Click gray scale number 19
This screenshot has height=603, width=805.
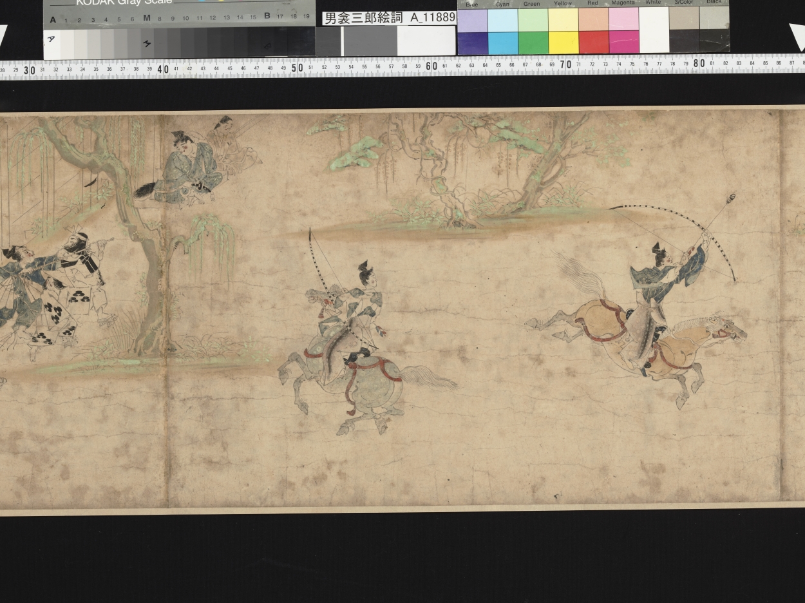(x=307, y=17)
